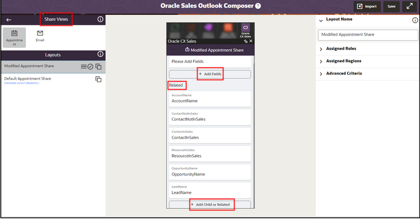Image resolution: width=420 pixels, height=219 pixels.
Task: Click the Layout Name text field
Action: 368,35
